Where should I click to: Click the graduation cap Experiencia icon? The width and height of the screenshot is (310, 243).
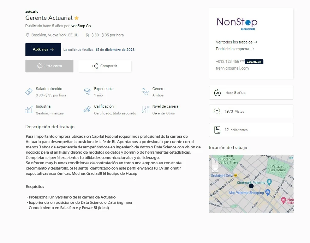coord(87,92)
